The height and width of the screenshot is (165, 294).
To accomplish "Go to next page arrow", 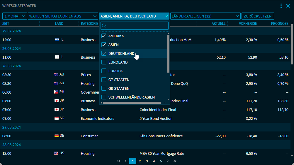I will click(x=168, y=161).
